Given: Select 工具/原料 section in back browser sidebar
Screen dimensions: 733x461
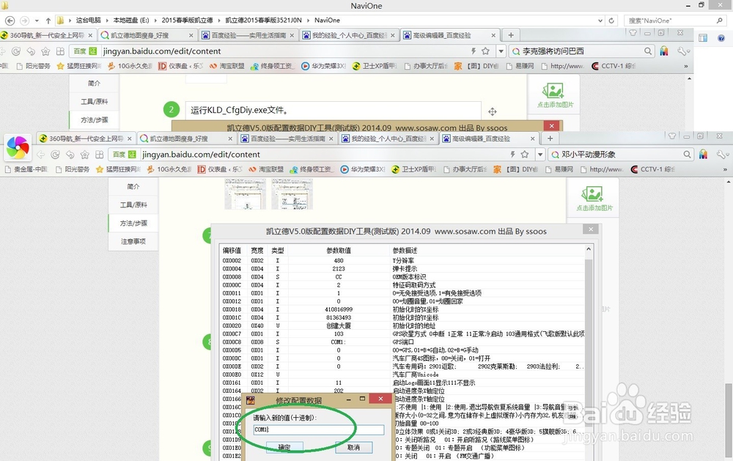Looking at the screenshot, I should tap(94, 101).
